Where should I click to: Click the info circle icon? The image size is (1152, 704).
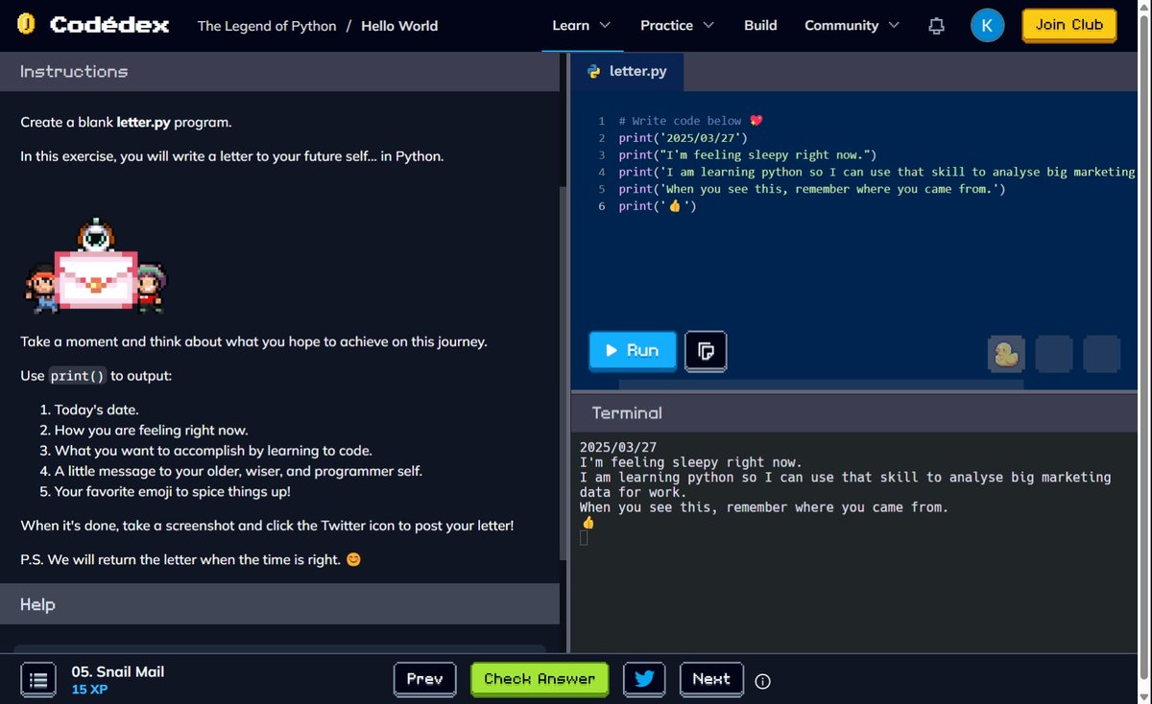coord(763,681)
